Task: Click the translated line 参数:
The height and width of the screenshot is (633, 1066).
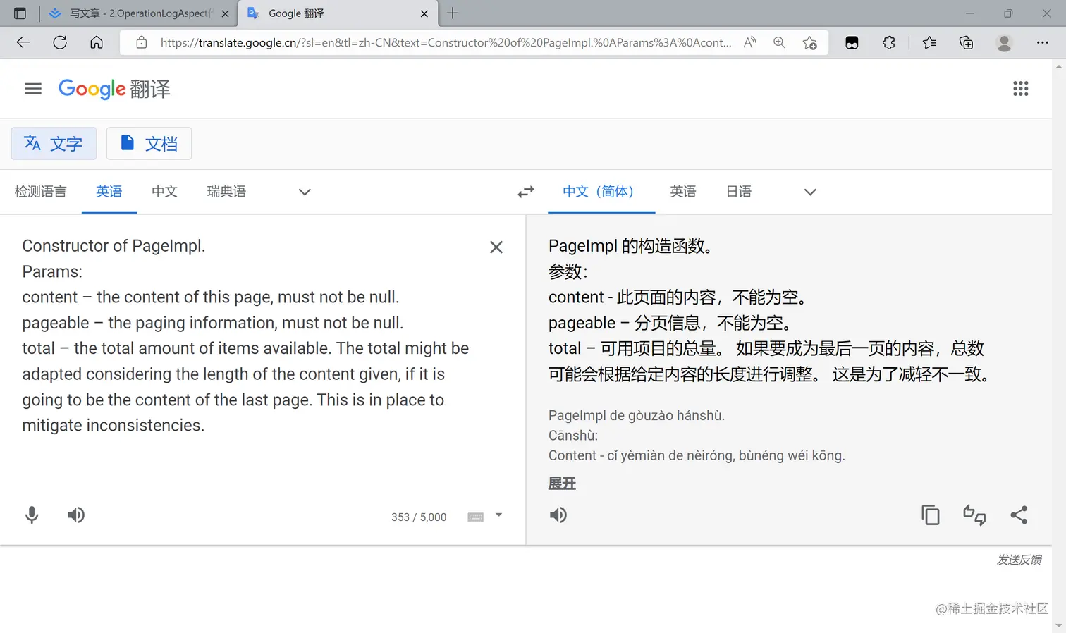Action: [x=568, y=271]
